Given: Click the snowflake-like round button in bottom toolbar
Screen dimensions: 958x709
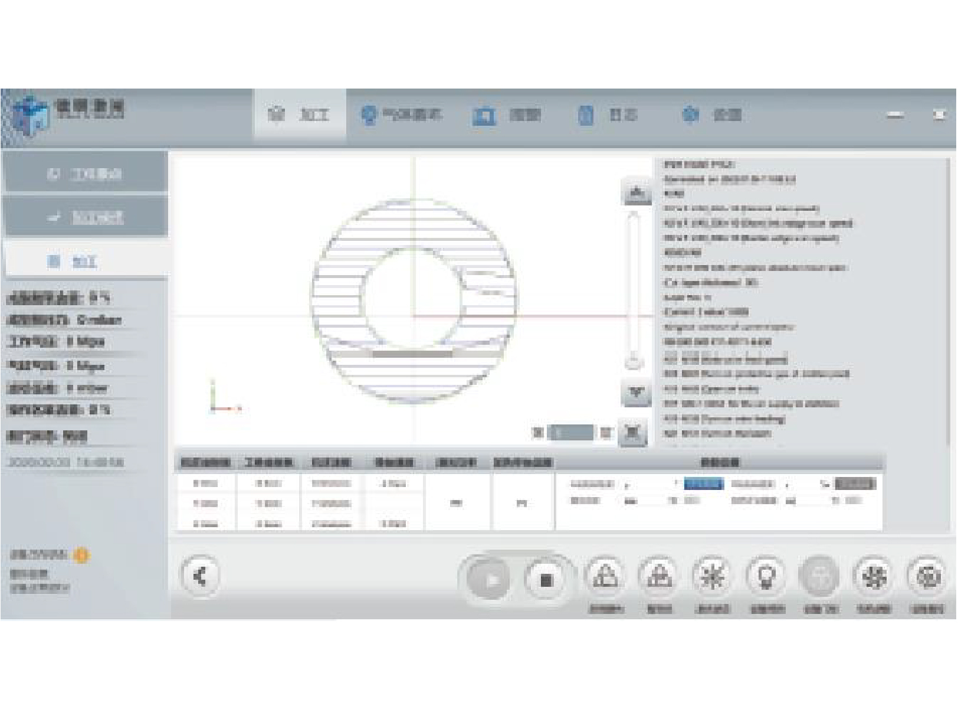Looking at the screenshot, I should (711, 576).
